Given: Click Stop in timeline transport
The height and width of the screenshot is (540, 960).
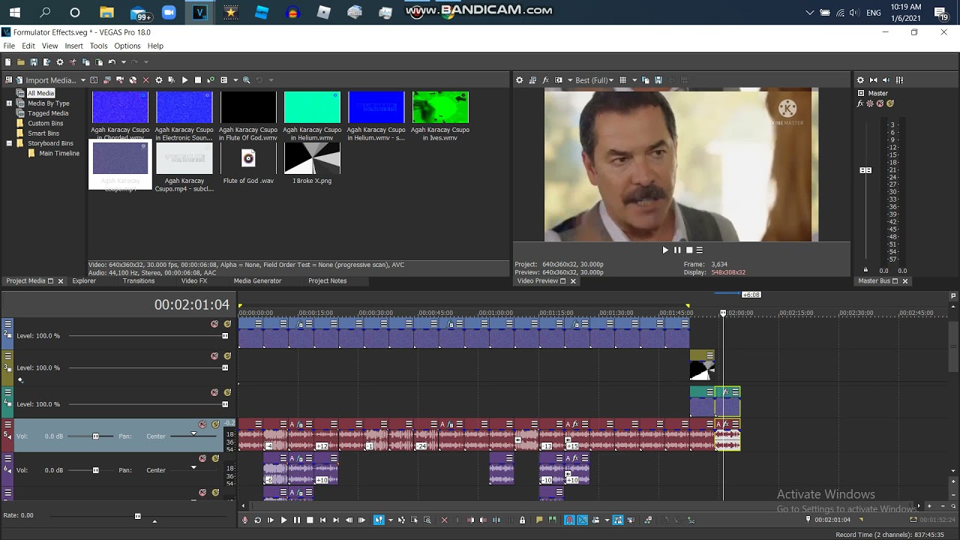Looking at the screenshot, I should 310,520.
